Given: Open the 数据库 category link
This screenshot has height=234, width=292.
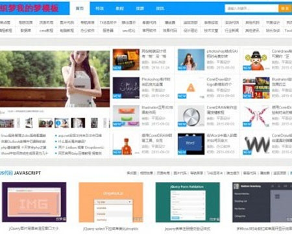Looking at the screenshot, I should [26, 31].
